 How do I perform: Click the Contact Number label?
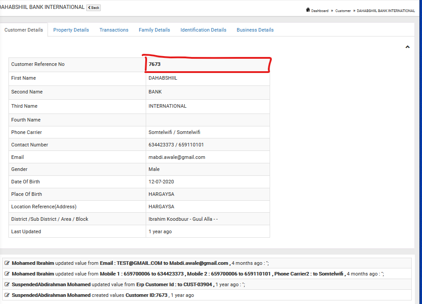point(30,145)
